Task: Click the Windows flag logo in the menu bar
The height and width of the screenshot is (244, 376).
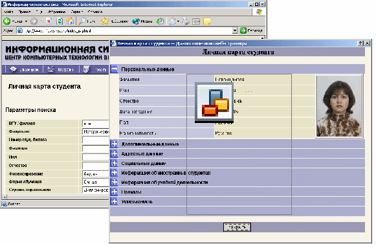Action: tap(259, 12)
